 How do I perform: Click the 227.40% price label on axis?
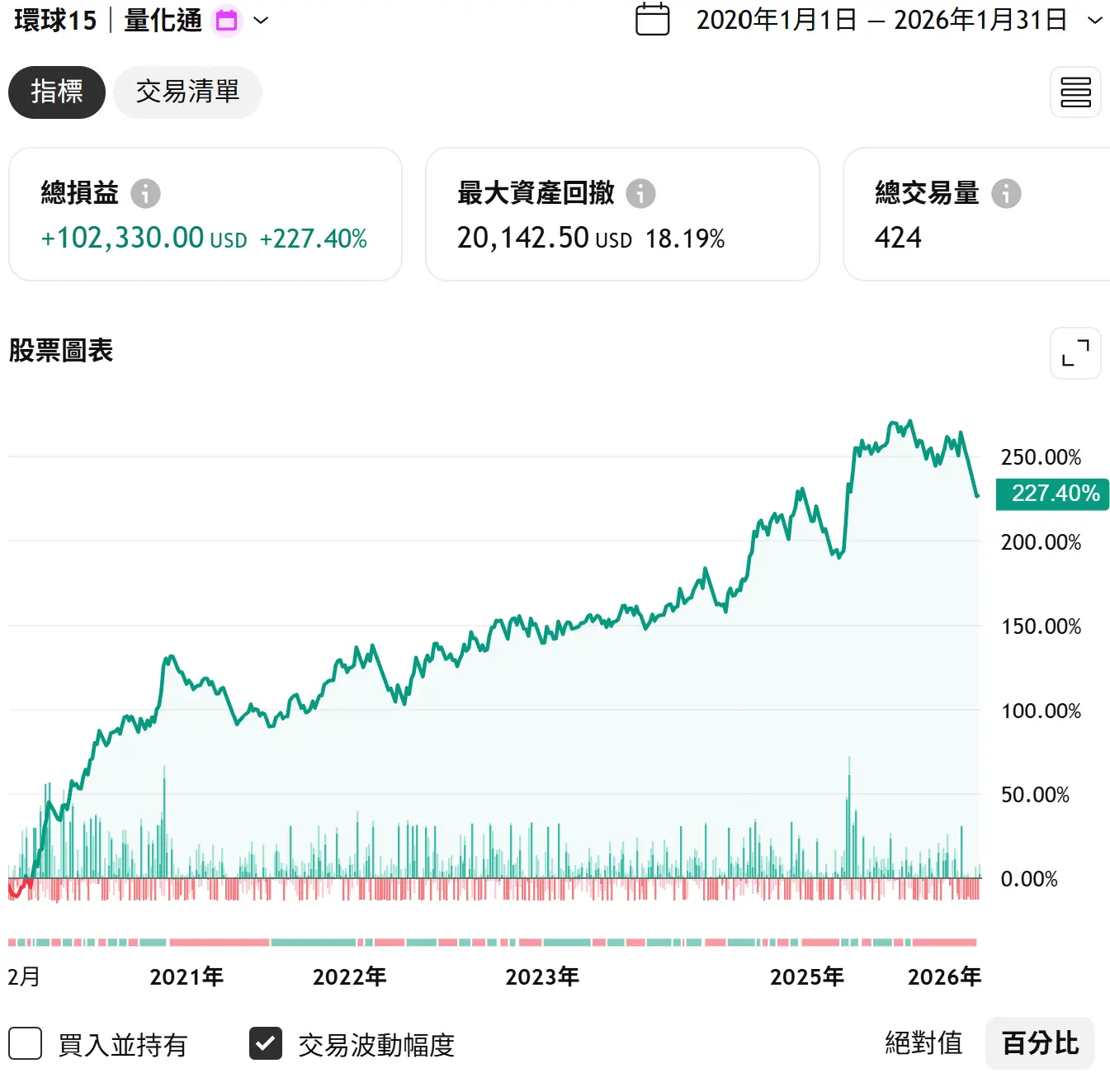click(1054, 494)
